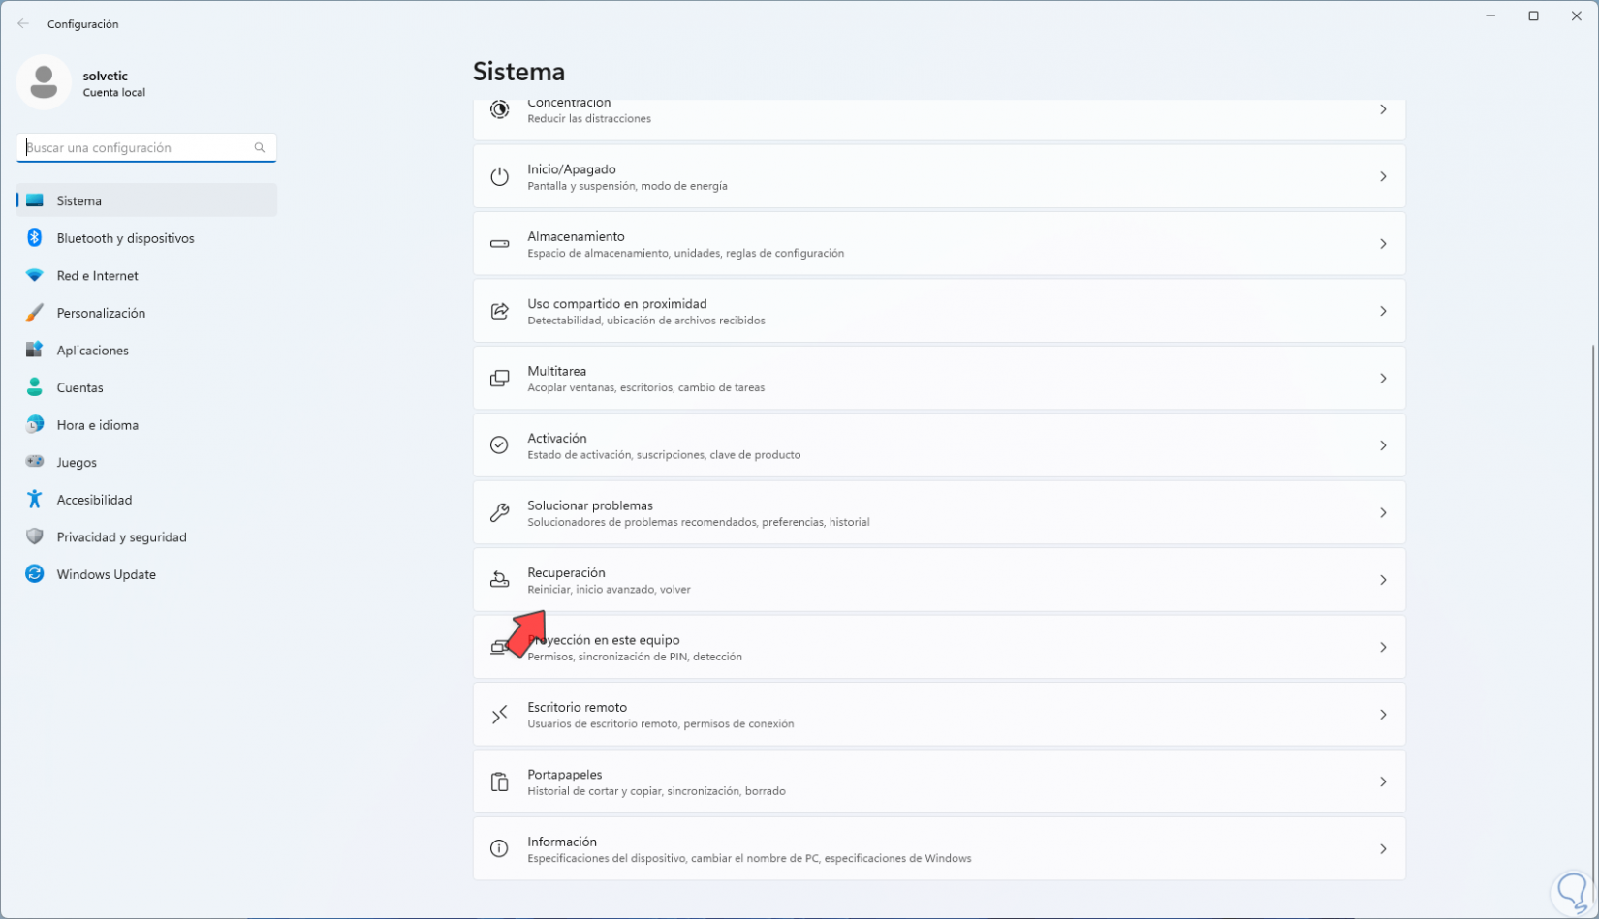Click the solvetic account profile picture
1599x919 pixels.
click(x=44, y=82)
